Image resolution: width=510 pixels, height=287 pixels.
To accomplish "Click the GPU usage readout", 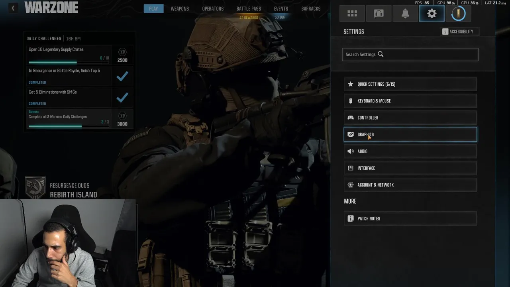I will pos(446,3).
